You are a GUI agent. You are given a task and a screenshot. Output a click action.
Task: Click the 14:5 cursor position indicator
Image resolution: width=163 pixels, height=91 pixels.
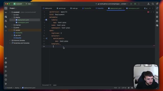point(115,88)
